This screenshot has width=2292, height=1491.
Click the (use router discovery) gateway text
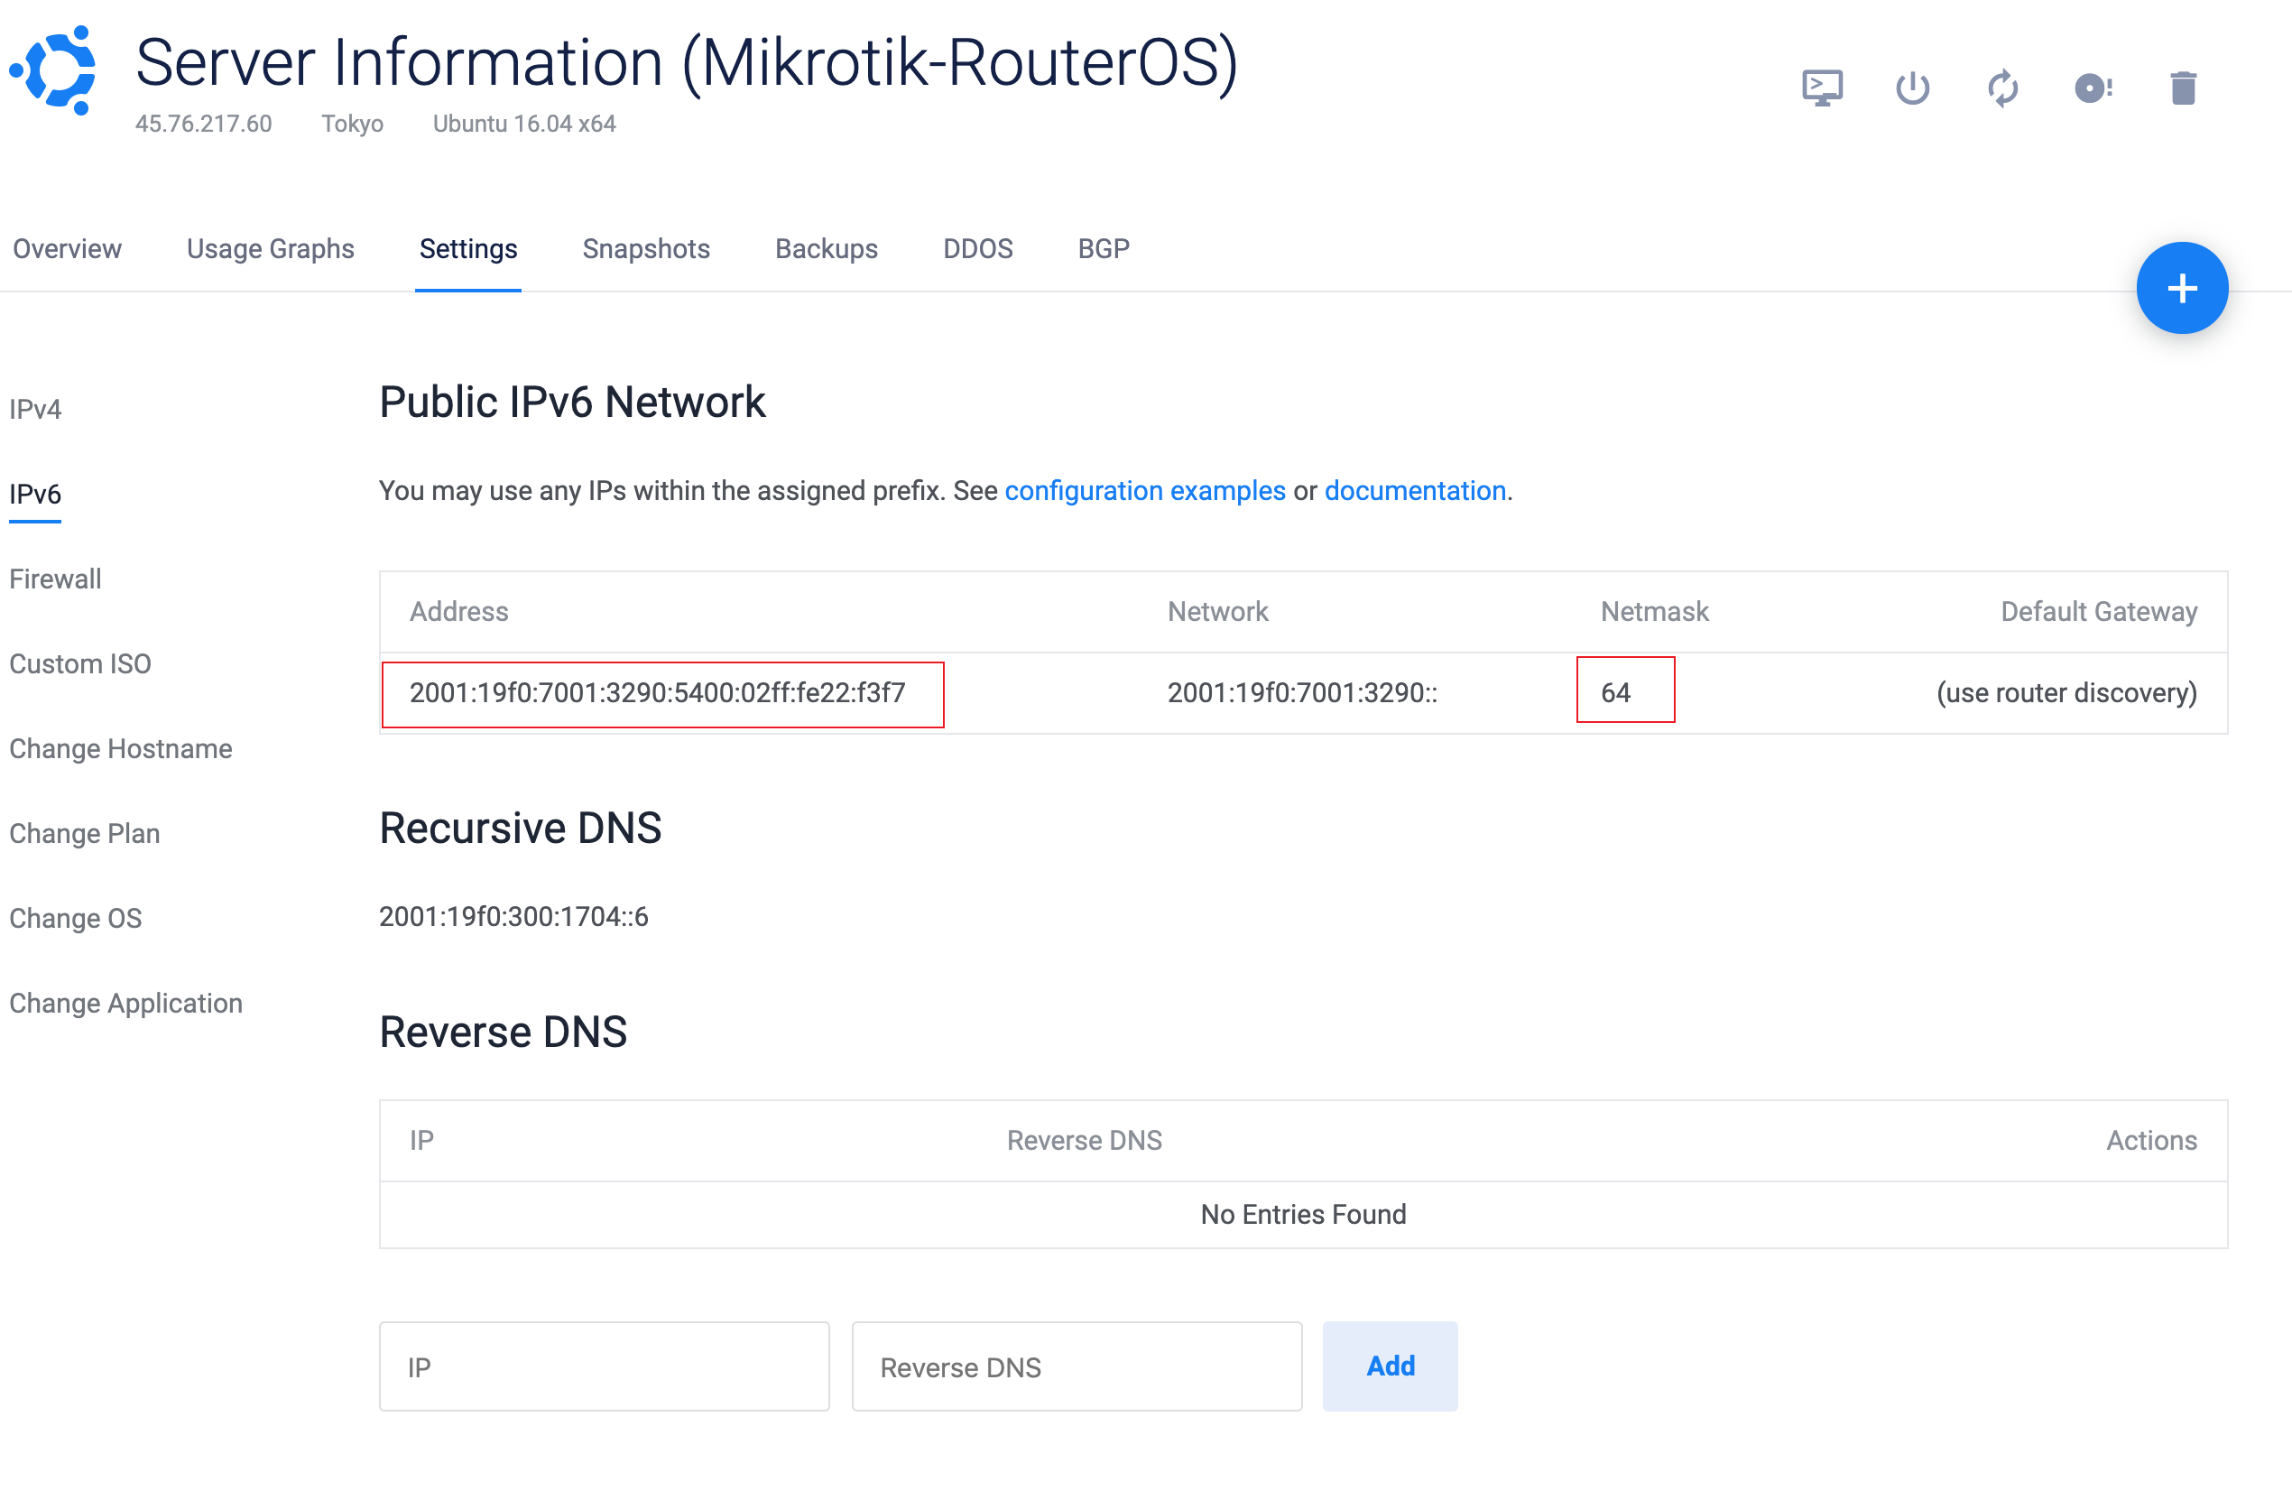pos(2066,693)
